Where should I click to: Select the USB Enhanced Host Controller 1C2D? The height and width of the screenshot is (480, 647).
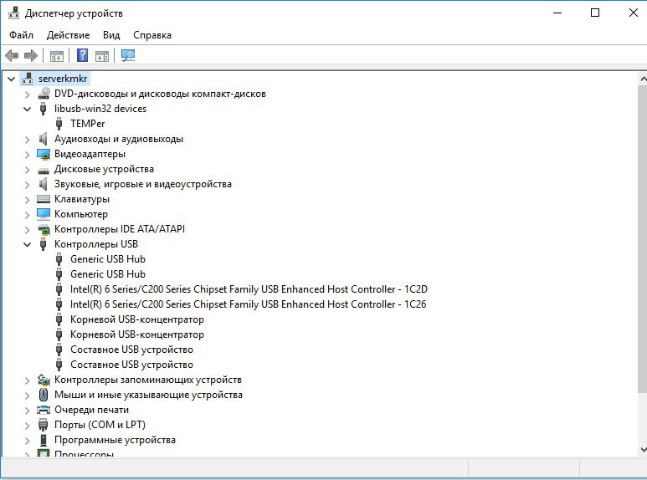249,289
